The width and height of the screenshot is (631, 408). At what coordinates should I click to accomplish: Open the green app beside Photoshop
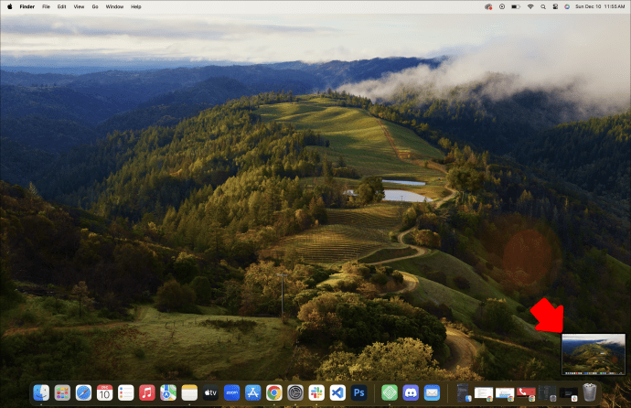pyautogui.click(x=390, y=392)
